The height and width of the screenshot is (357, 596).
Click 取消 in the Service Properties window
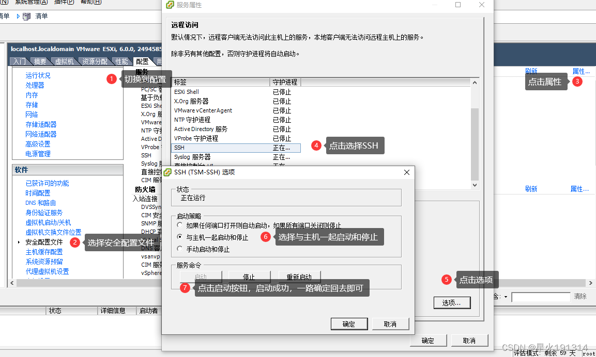click(469, 340)
